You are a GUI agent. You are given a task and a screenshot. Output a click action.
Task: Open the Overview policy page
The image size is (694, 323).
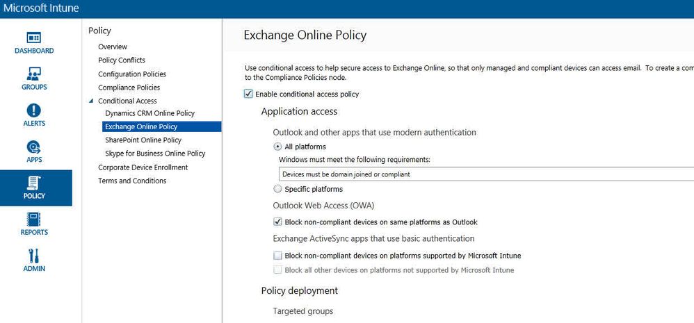coord(113,47)
